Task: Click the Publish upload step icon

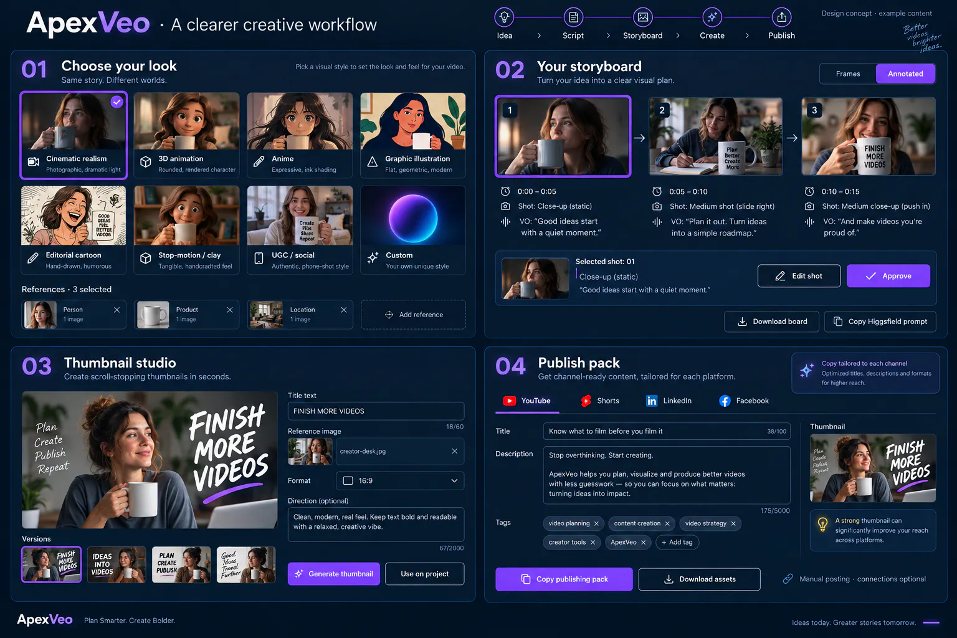Action: click(x=781, y=17)
